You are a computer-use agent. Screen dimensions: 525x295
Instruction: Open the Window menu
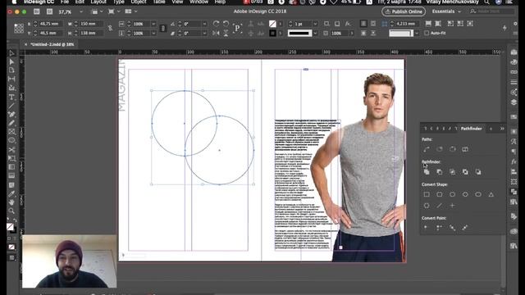tap(199, 2)
